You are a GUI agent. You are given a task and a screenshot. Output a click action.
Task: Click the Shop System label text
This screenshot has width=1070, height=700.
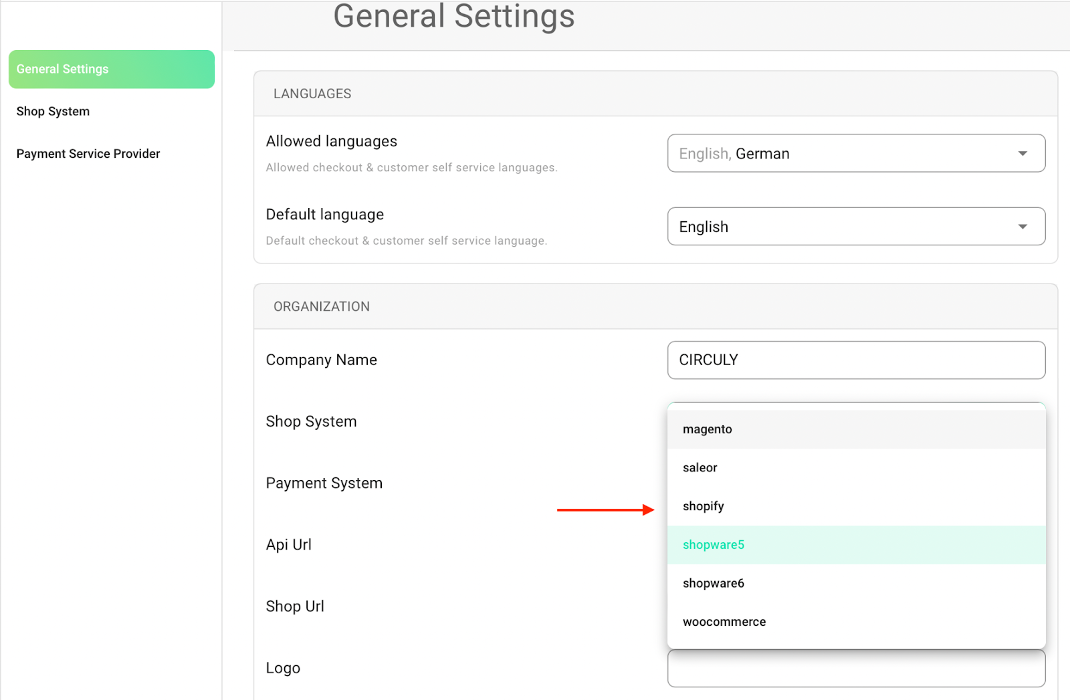tap(311, 422)
